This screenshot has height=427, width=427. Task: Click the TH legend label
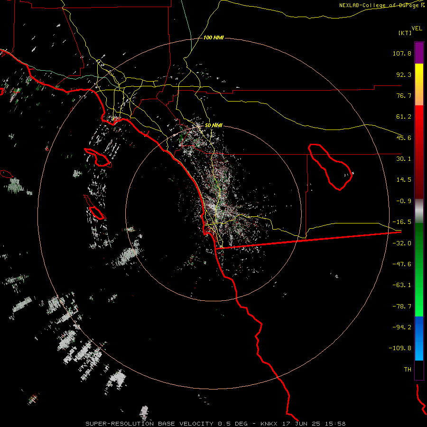pyautogui.click(x=408, y=370)
